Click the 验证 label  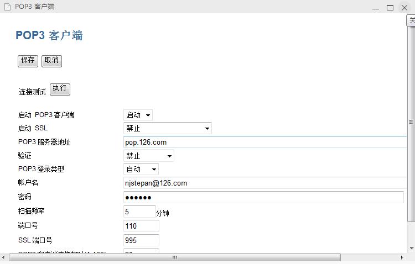(x=24, y=155)
